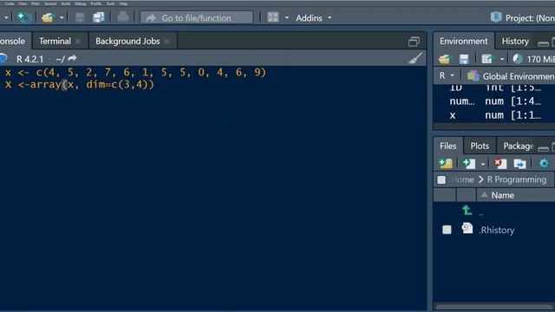This screenshot has width=555, height=312.
Task: Open the Global Environment selector
Action: [x=519, y=76]
